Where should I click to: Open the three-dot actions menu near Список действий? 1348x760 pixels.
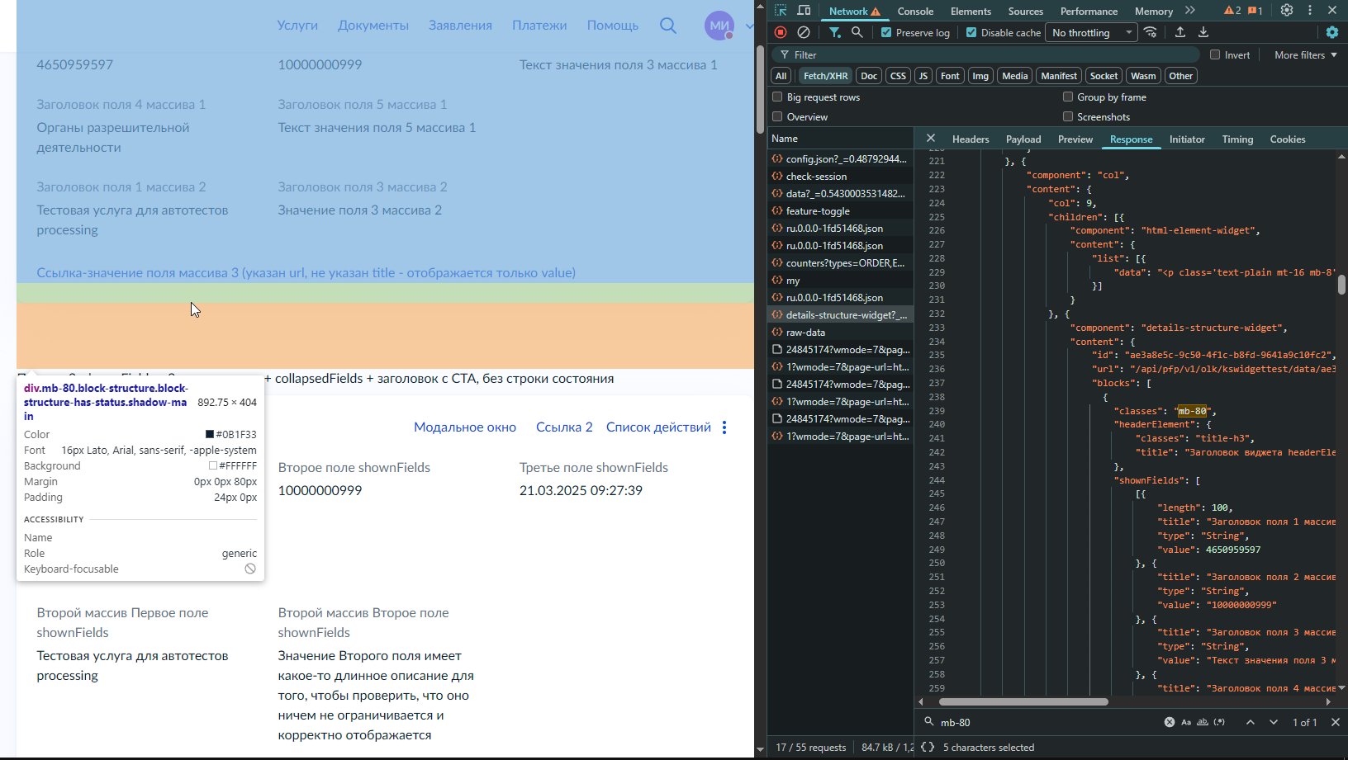tap(724, 427)
